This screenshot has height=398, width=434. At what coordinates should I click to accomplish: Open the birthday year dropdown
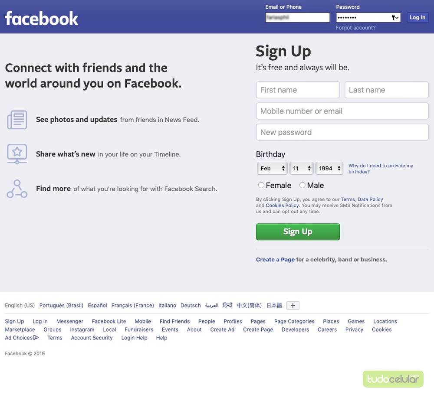329,168
